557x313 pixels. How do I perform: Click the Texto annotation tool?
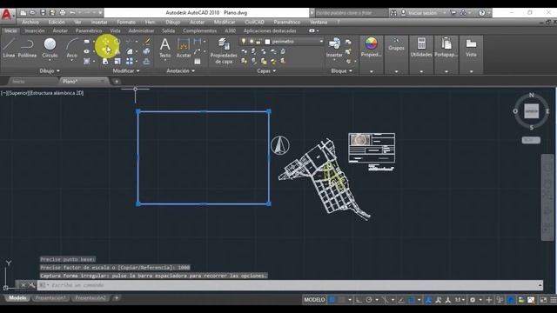tap(164, 48)
